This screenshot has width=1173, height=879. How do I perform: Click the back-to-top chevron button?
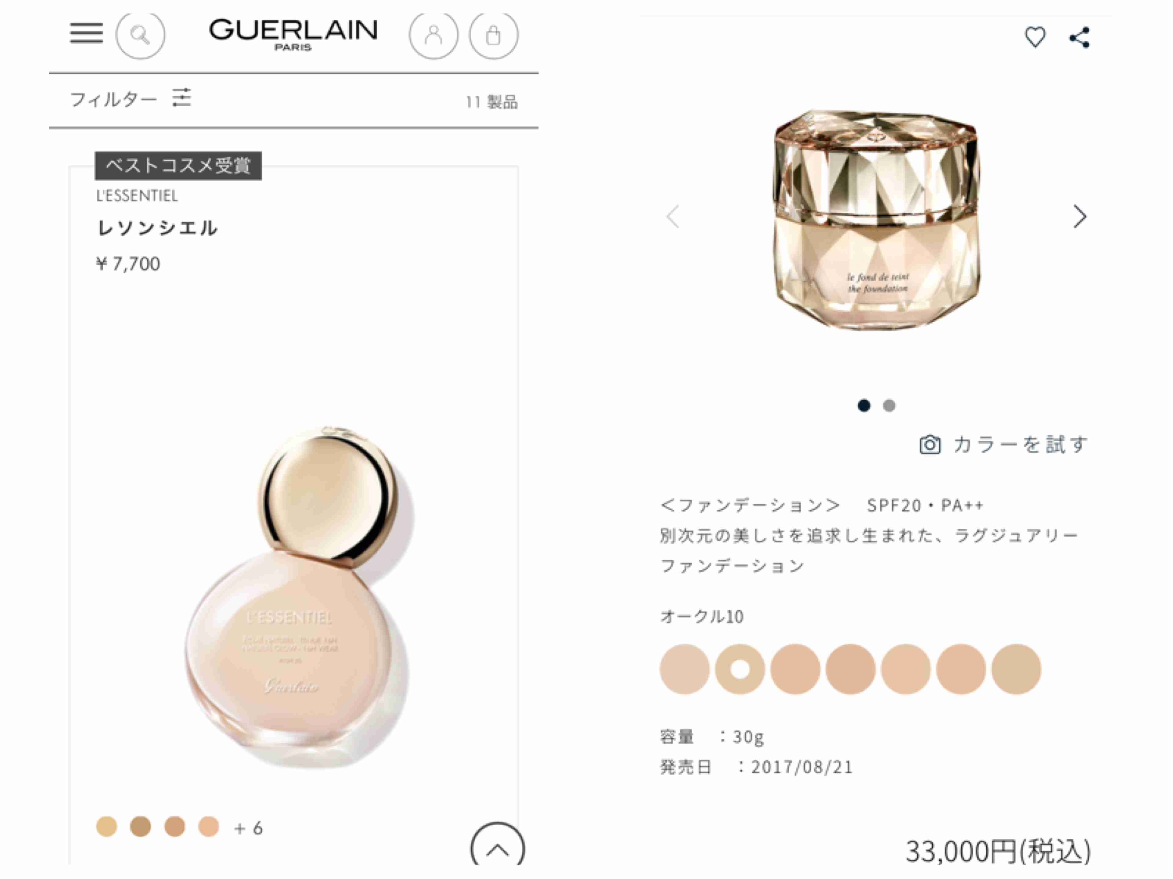[x=497, y=848]
